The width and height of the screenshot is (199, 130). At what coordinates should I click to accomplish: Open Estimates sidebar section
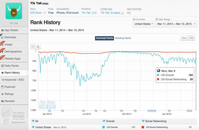(14, 37)
